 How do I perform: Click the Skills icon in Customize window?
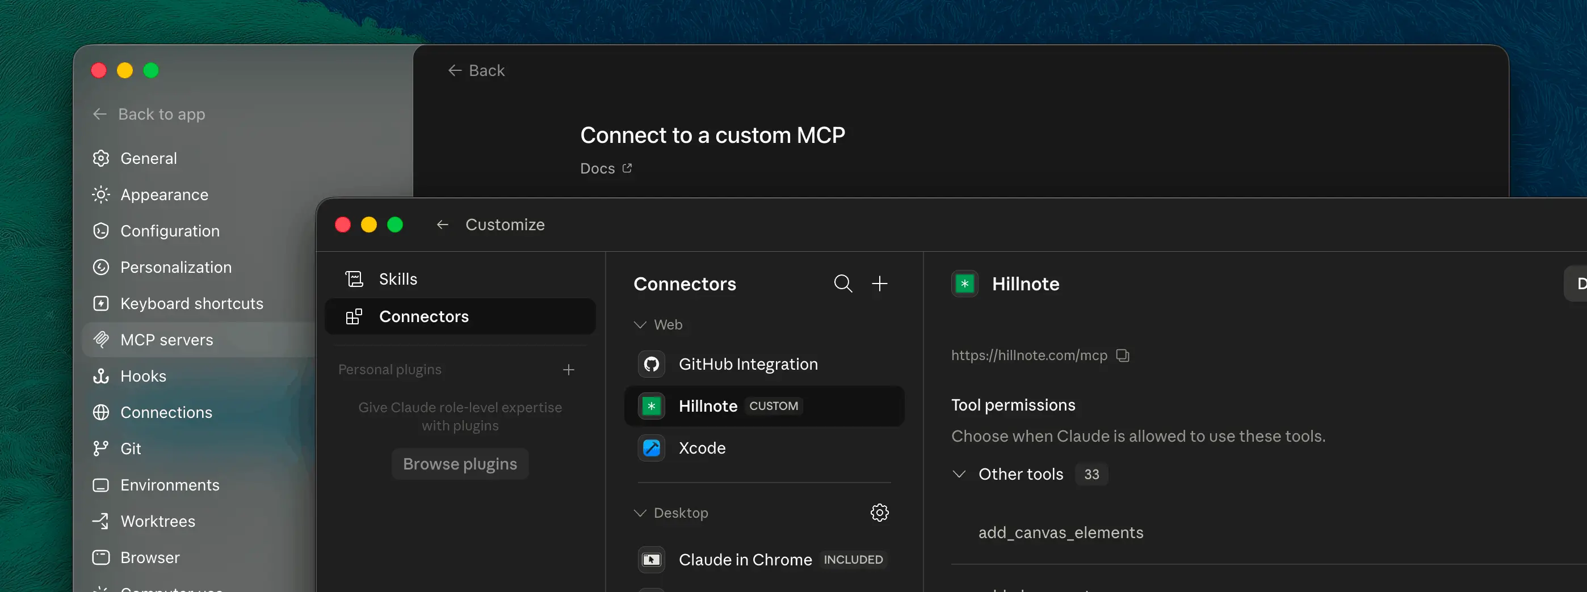(x=354, y=280)
